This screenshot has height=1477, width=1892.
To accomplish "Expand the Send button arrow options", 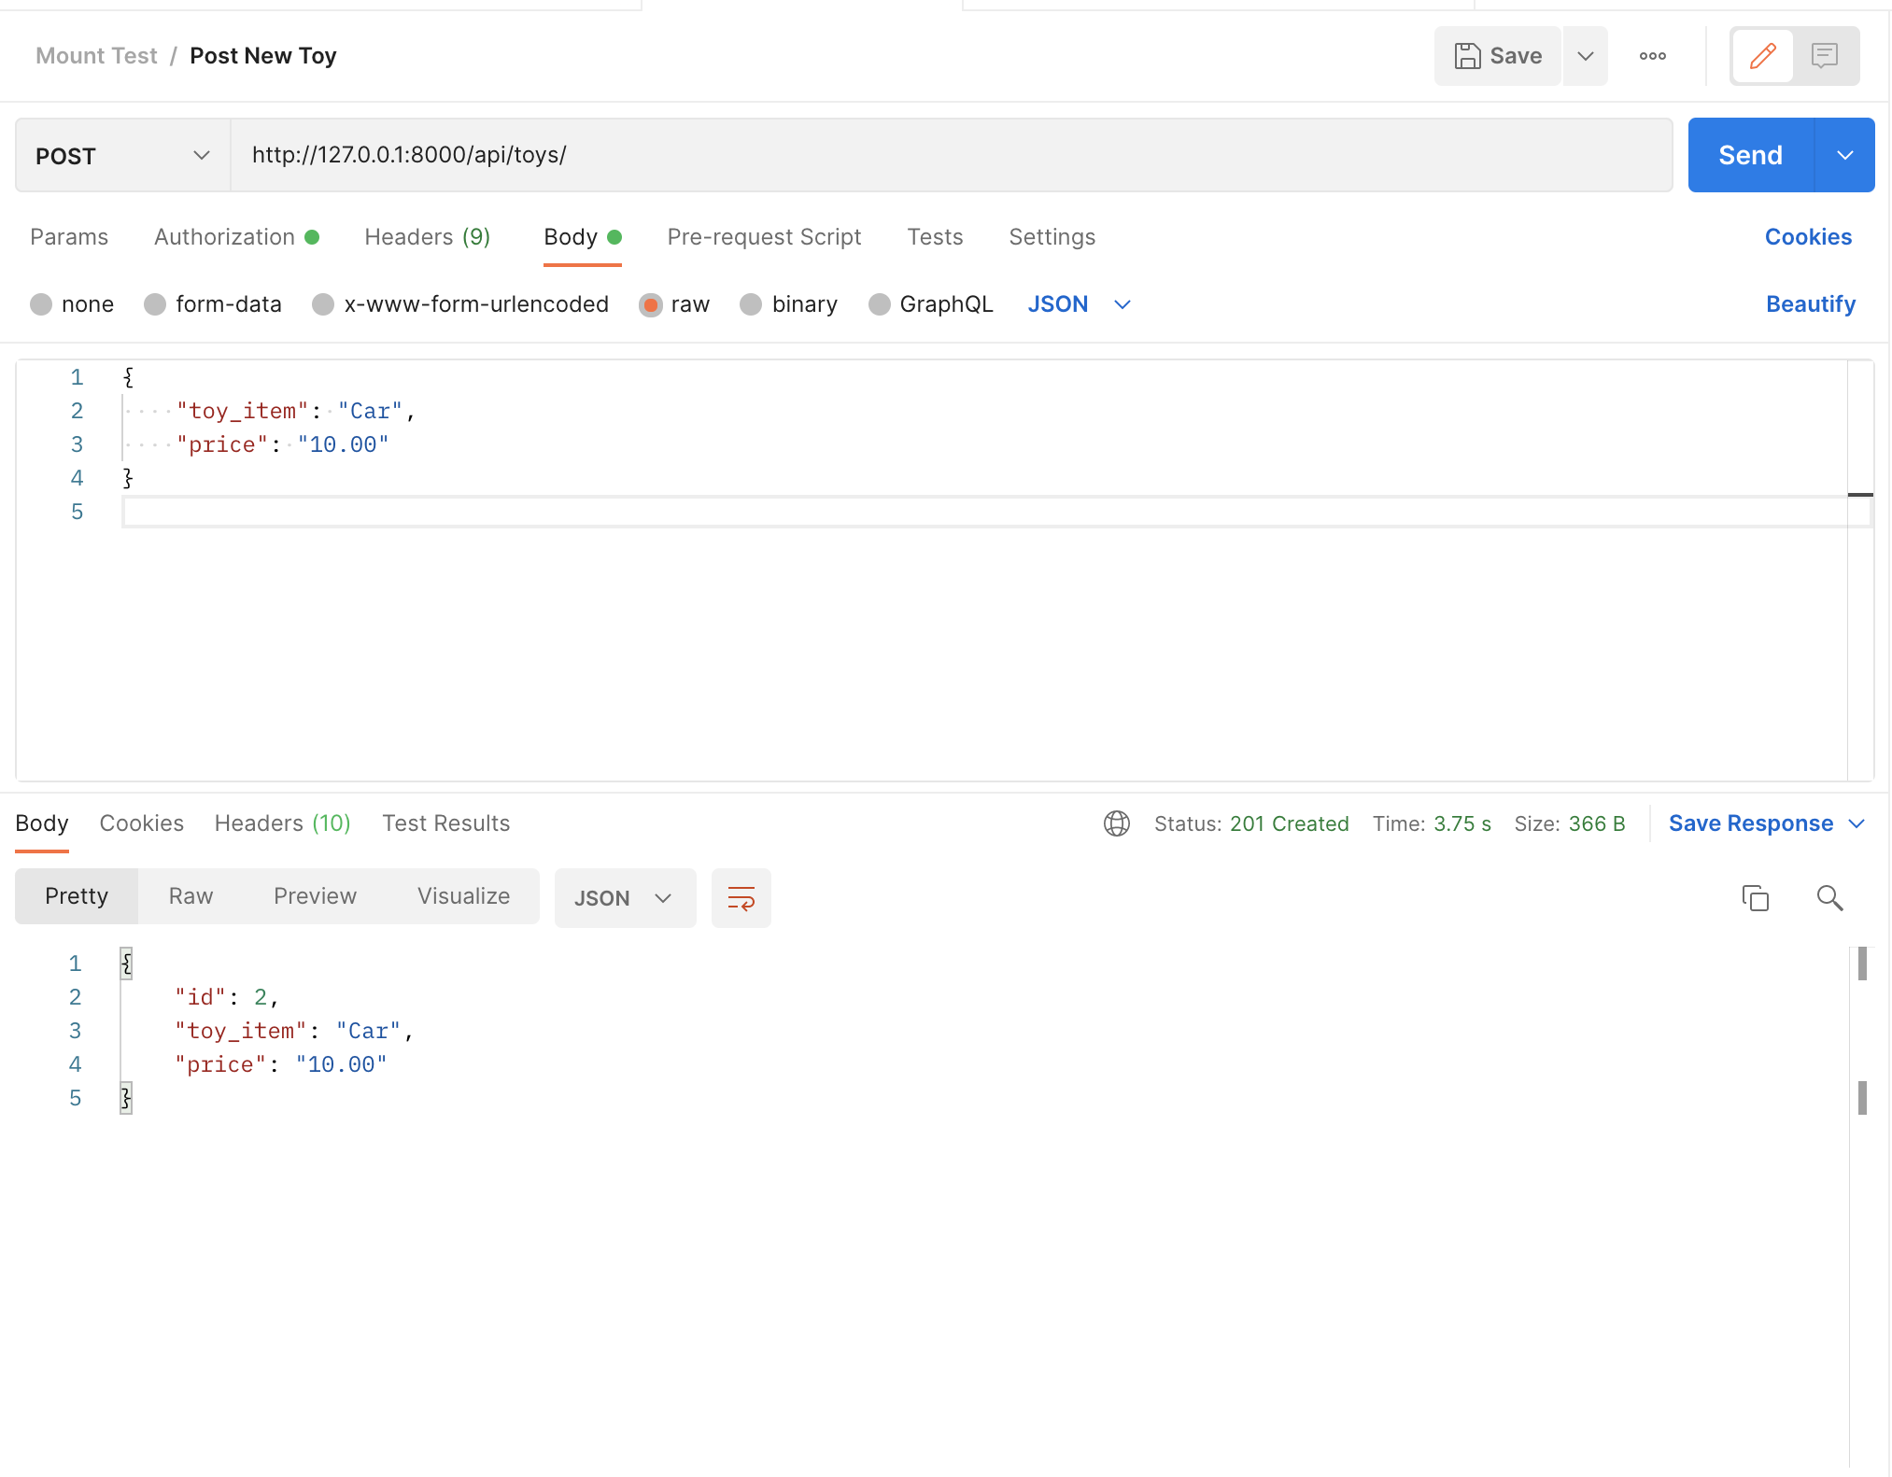I will 1844,156.
